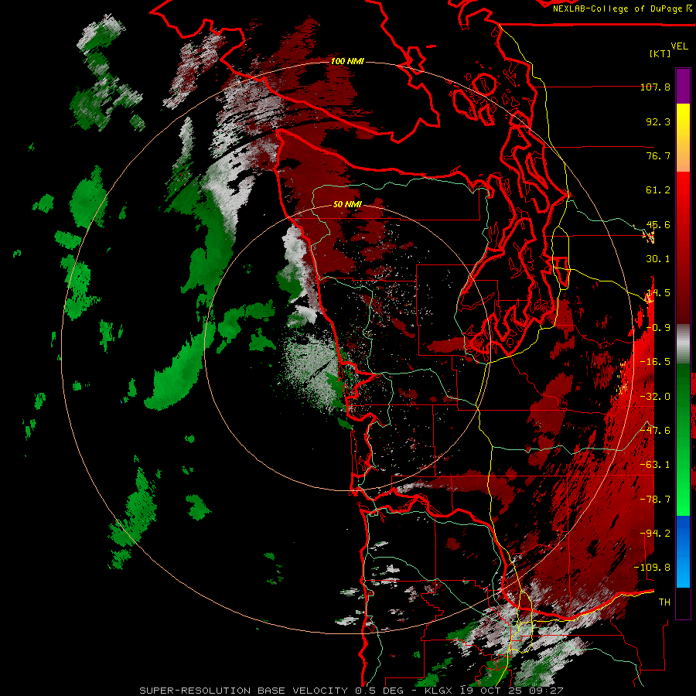Screen dimensions: 696x696
Task: Click the -32.0 velocity scale value
Action: (655, 397)
